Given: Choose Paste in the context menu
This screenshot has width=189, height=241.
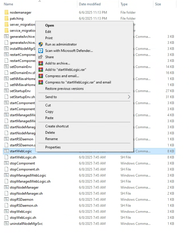Looking at the screenshot, I should coord(49,118).
